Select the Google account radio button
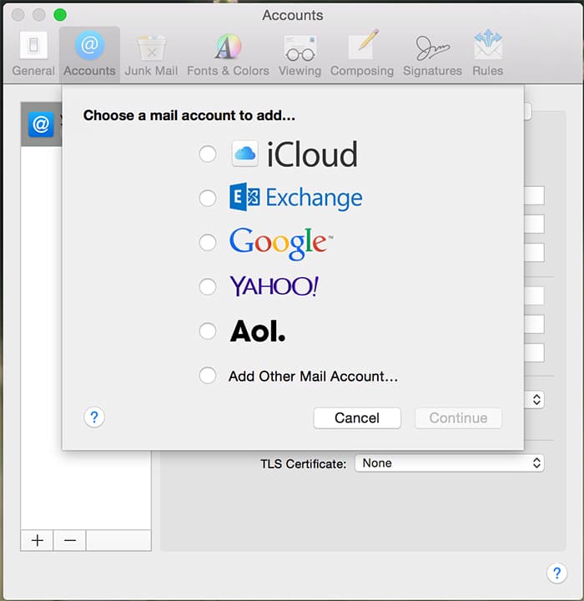 (x=208, y=243)
